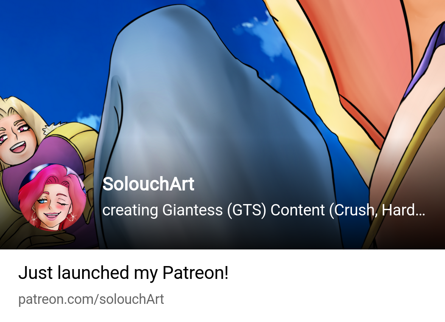This screenshot has height=322, width=445.
Task: Open the pink-haired creator avatar
Action: 52,197
